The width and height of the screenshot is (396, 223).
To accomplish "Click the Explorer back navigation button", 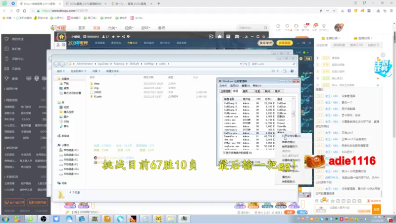I will point(56,64).
